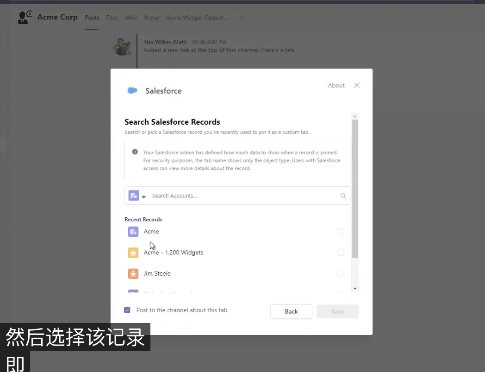Viewport: 485px width, 372px height.
Task: Click Alex Wilber's profile picture
Action: pos(123,47)
